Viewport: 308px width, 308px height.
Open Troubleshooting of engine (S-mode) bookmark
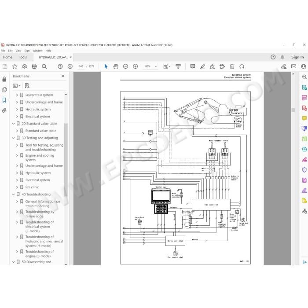(x=40, y=254)
